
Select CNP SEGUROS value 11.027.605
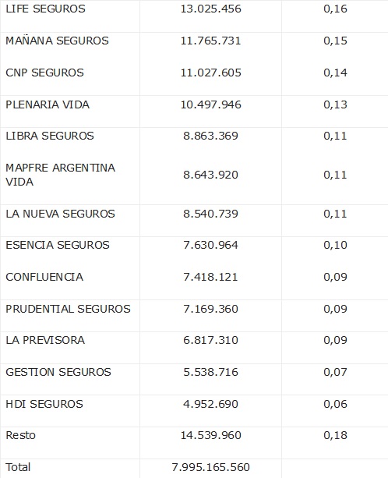(210, 73)
